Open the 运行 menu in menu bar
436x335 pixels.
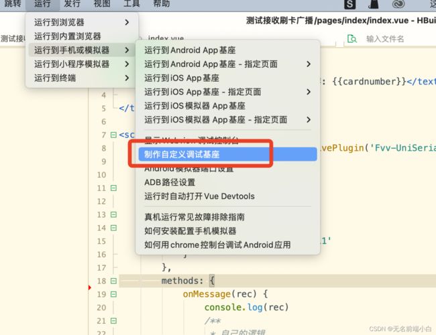[x=42, y=4]
